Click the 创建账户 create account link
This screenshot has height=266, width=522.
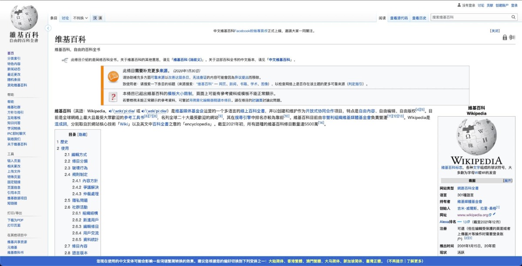click(502, 5)
